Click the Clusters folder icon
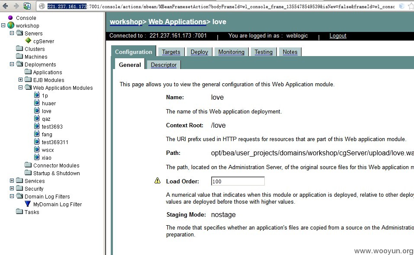 pos(19,48)
